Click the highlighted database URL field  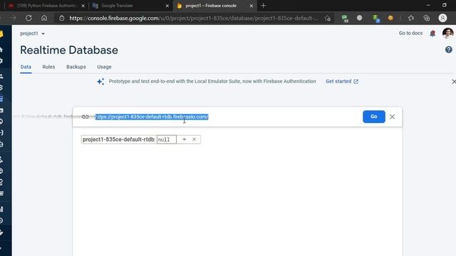(x=152, y=117)
